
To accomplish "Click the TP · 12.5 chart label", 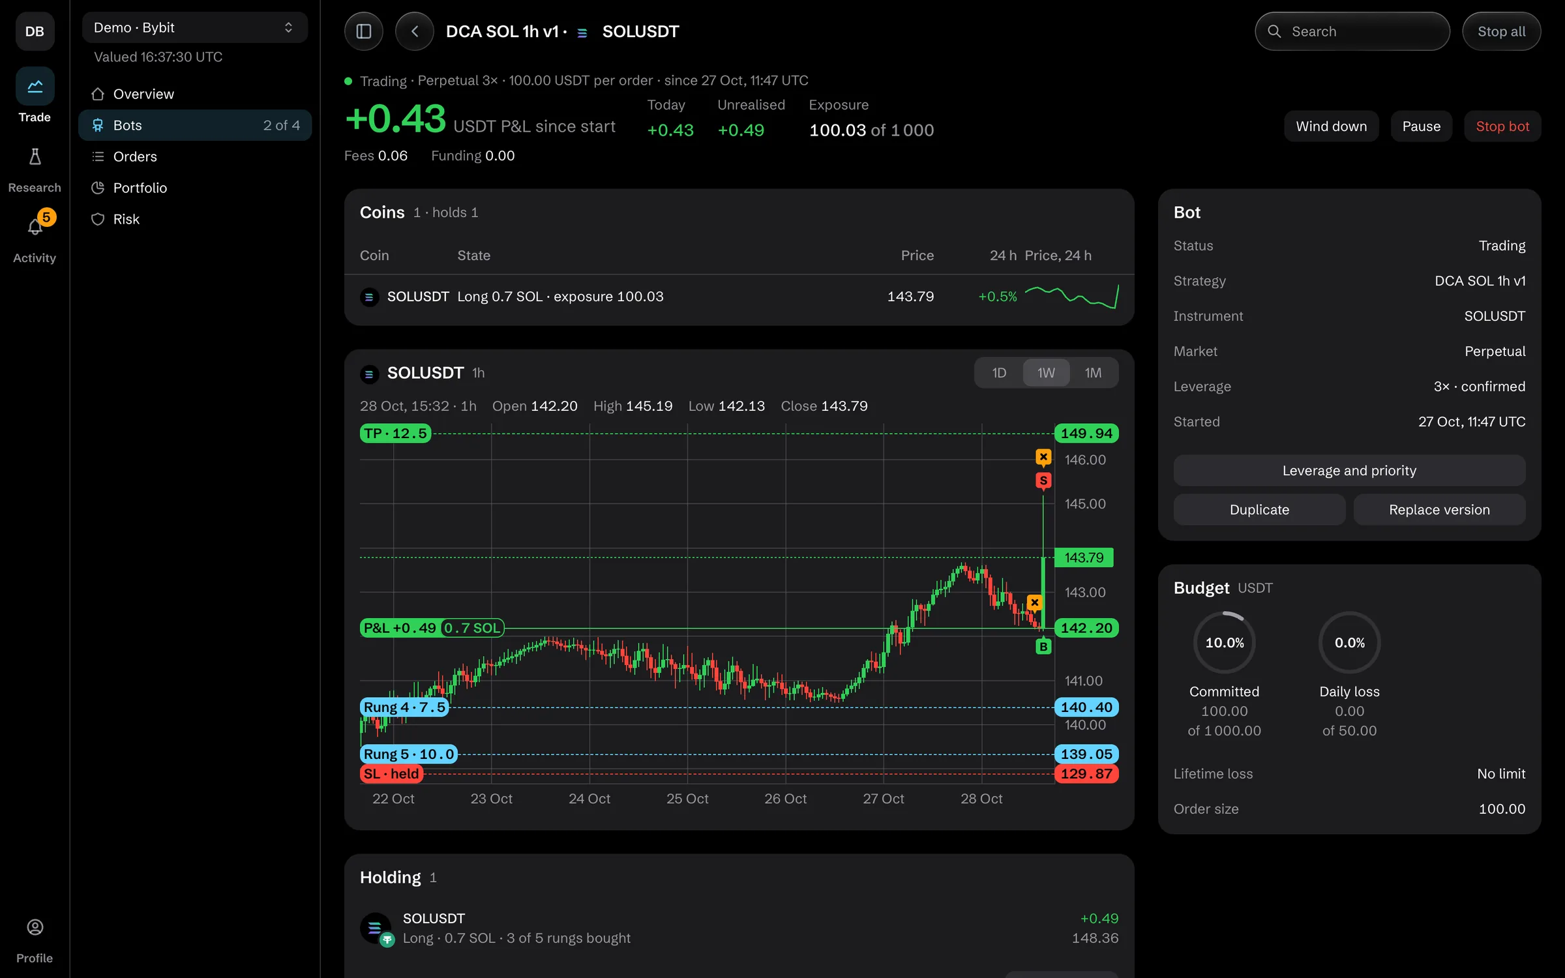I will (395, 434).
